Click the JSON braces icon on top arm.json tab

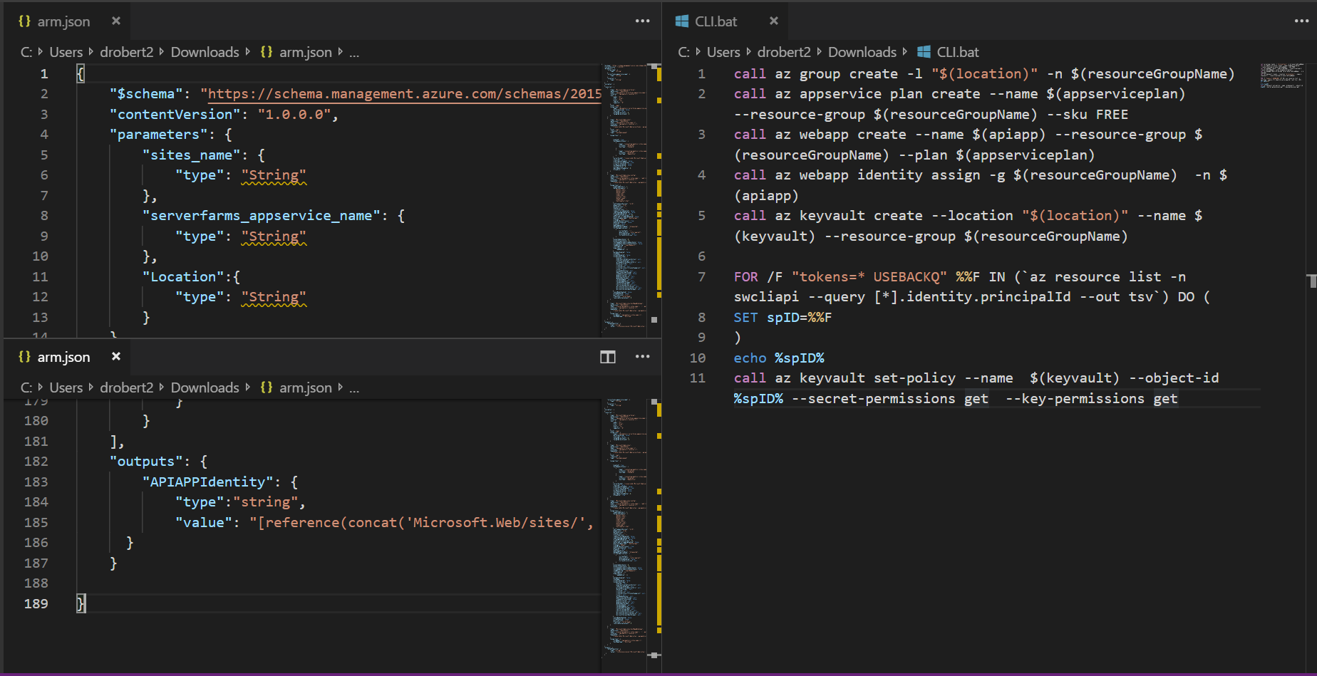pyautogui.click(x=24, y=21)
